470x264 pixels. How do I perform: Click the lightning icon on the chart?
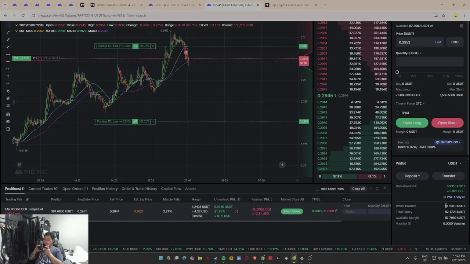(x=282, y=165)
